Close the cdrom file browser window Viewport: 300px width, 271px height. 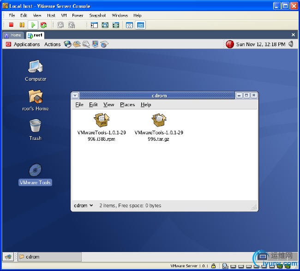254,95
